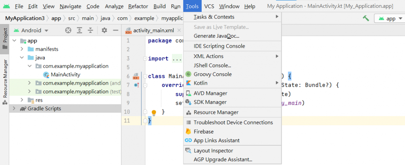Fold the onCreate function on line 7
This screenshot has width=405, height=165.
(x=145, y=85)
